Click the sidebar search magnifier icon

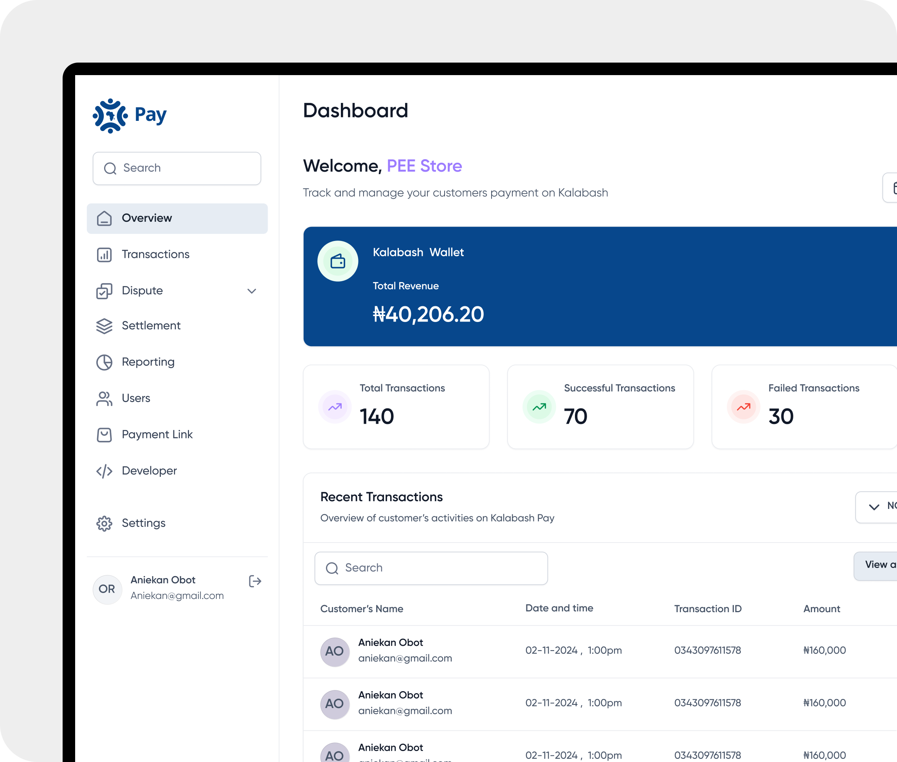pos(110,169)
